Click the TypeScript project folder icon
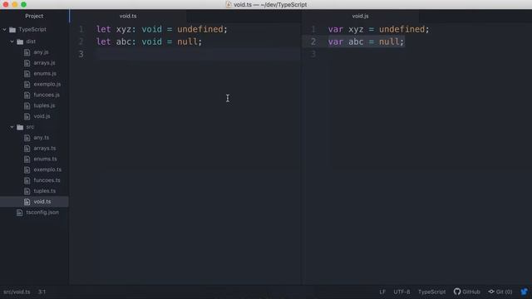 [x=12, y=30]
